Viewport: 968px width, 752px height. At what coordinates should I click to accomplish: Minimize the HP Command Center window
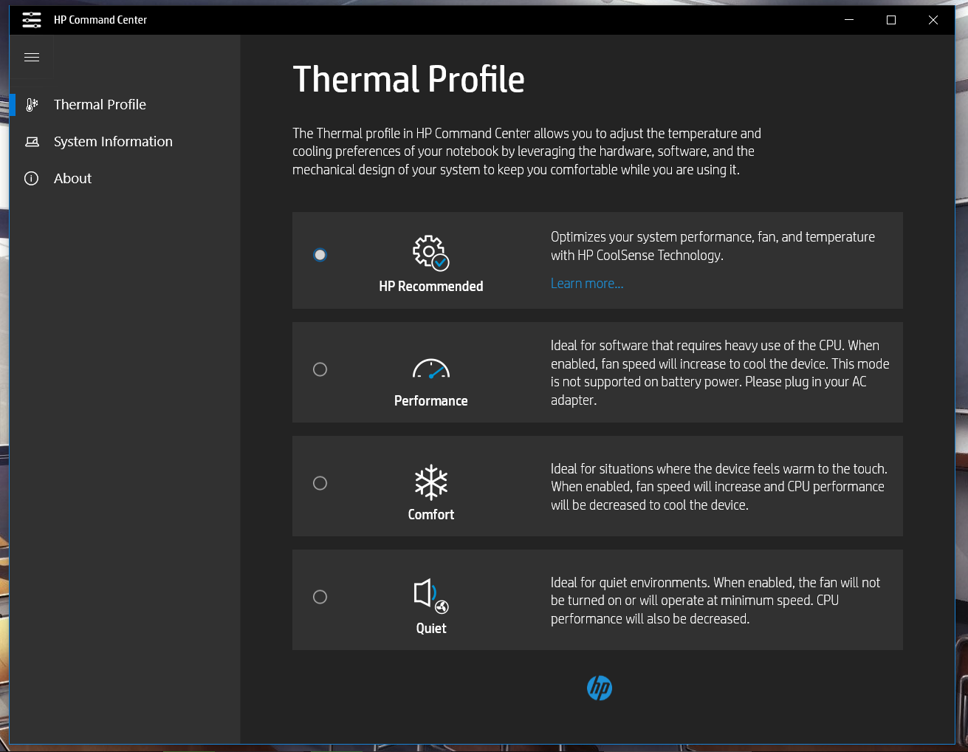(849, 20)
